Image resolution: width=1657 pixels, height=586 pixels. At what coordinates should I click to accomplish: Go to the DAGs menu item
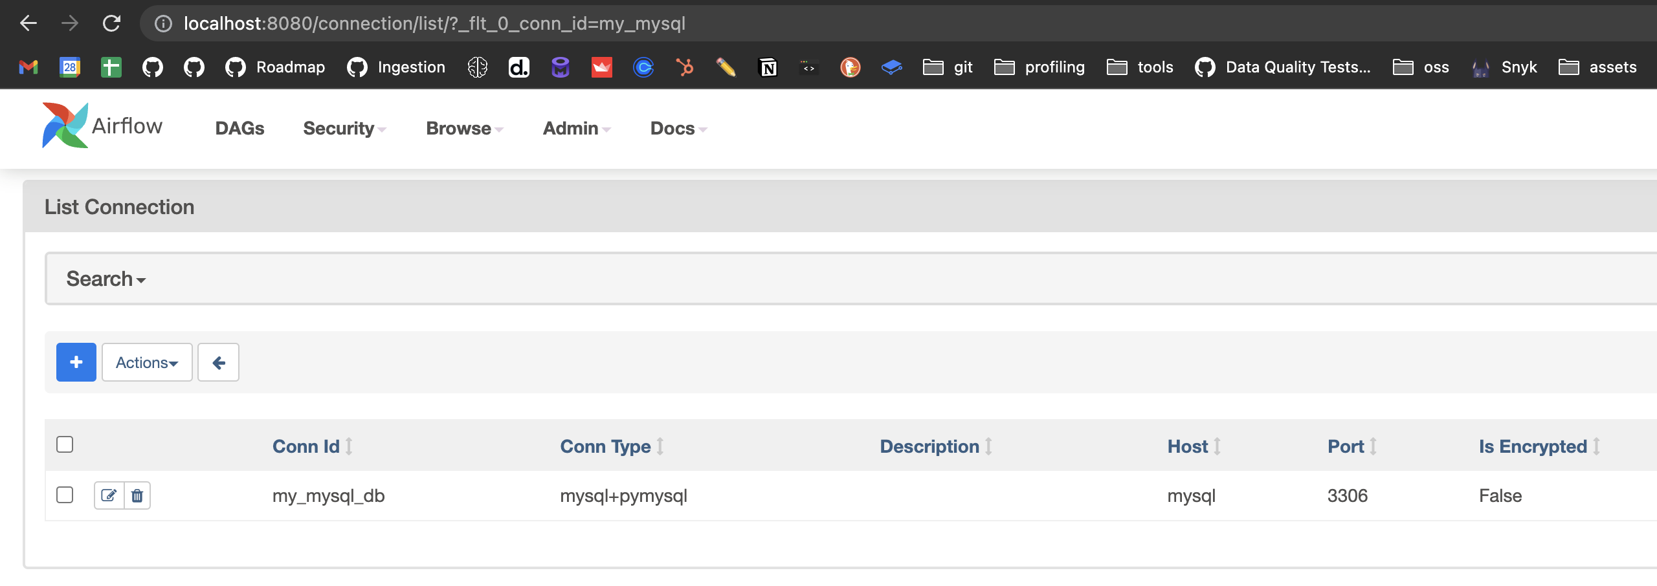point(239,128)
